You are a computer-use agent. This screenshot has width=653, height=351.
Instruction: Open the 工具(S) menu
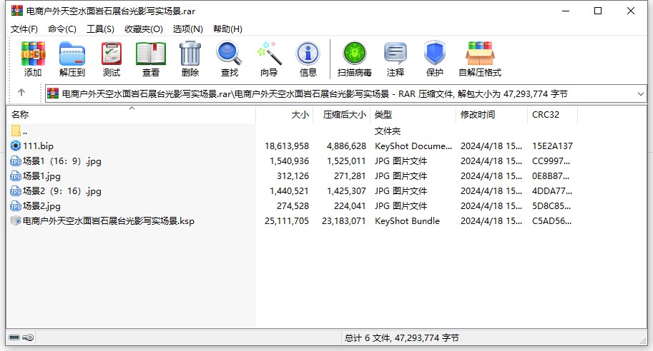(x=100, y=29)
